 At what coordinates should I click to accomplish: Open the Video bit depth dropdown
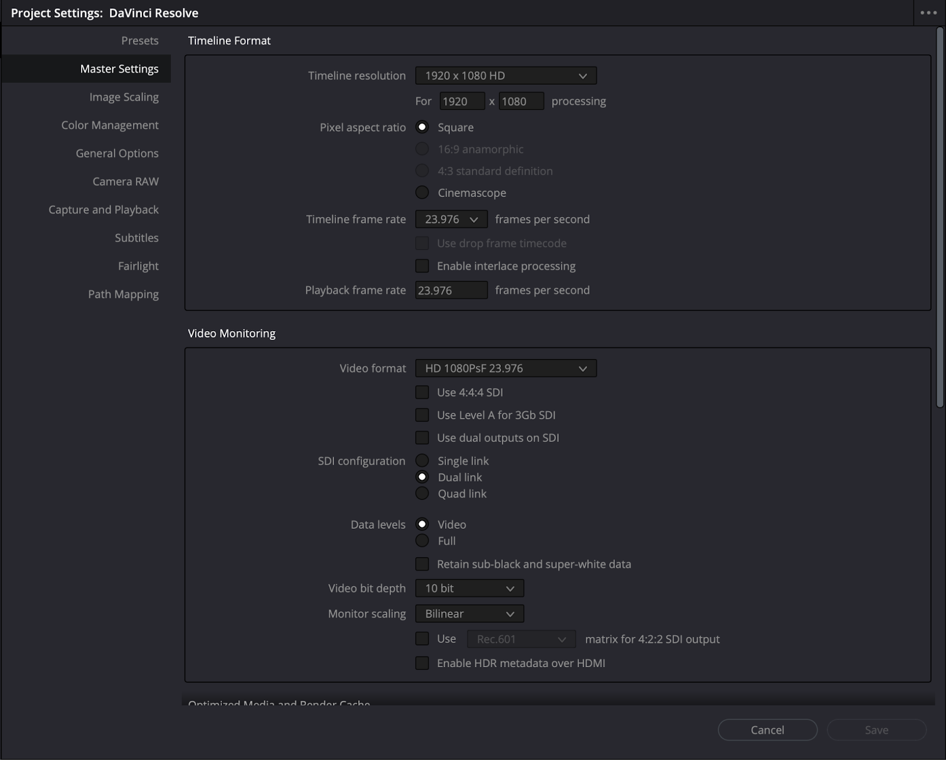(469, 588)
